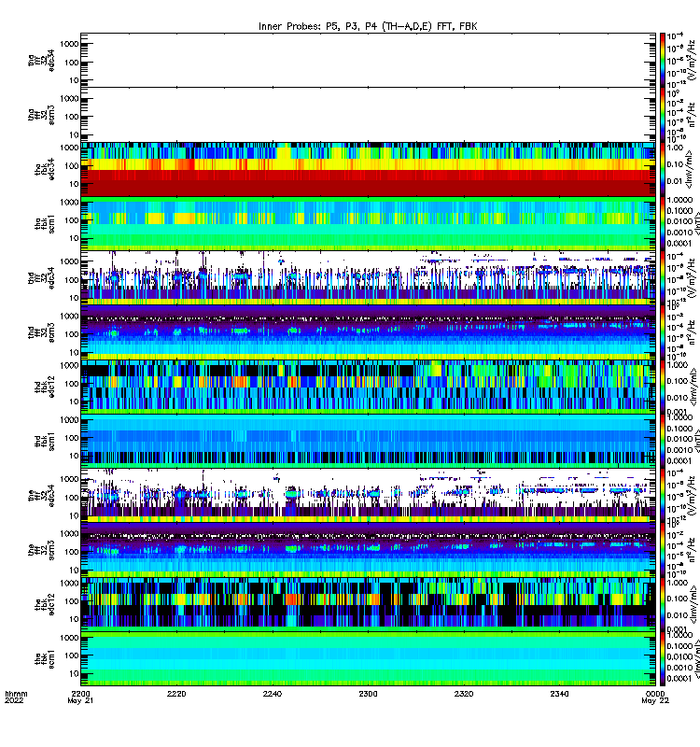This screenshot has width=700, height=747.
Task: Click the "1000" tick of tha fbk edc34 panel
Action: coord(69,148)
